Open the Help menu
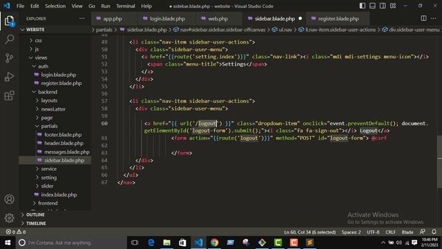 [x=146, y=6]
